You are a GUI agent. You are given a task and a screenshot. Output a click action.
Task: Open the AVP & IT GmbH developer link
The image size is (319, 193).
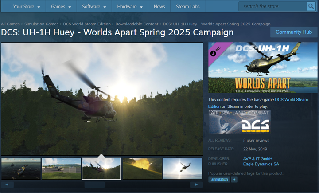[257, 158]
